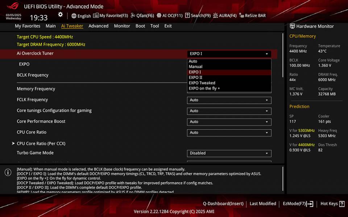Open Search(F9) question-mark icon

pyautogui.click(x=187, y=15)
